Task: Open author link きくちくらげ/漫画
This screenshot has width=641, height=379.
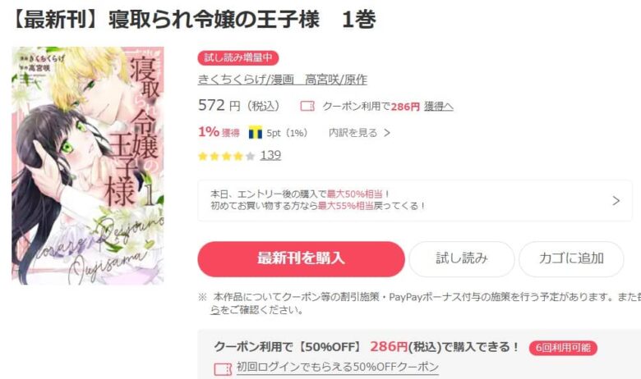Action: click(x=246, y=80)
